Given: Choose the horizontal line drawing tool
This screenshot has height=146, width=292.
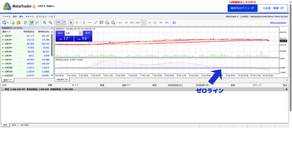Looking at the screenshot, I should [x=90, y=22].
